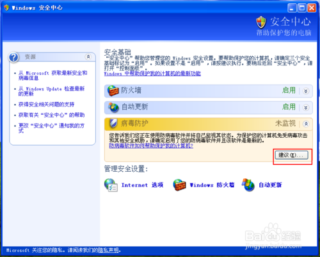The height and width of the screenshot is (257, 320).
Task: Click the 启用 status in the 自动更新 row
Action: pos(289,107)
